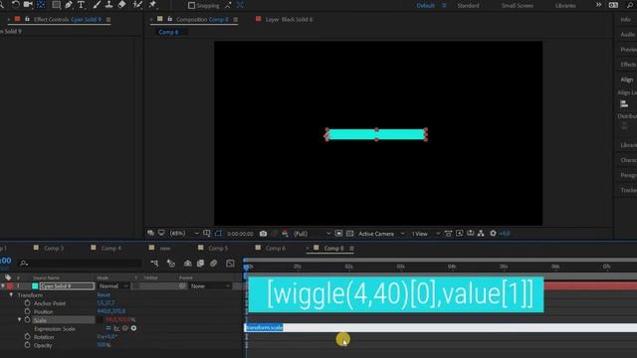The image size is (637, 358).
Task: Open Parent None dropdown
Action: pyautogui.click(x=210, y=286)
